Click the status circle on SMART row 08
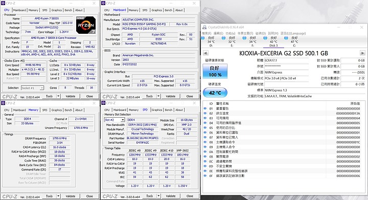The height and width of the screenshot is (200, 368). (205, 142)
